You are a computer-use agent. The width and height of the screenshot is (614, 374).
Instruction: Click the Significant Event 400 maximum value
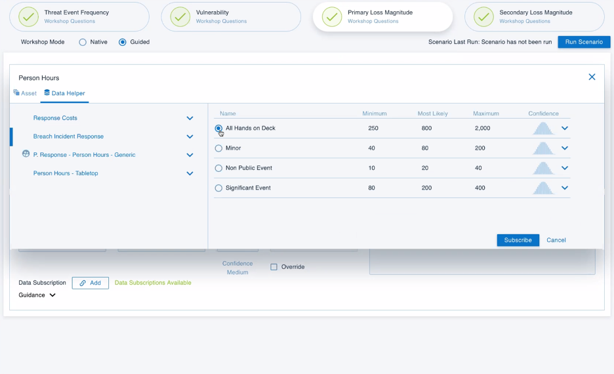click(480, 188)
